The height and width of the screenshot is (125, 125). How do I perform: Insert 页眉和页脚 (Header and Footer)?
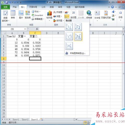pos(106,14)
